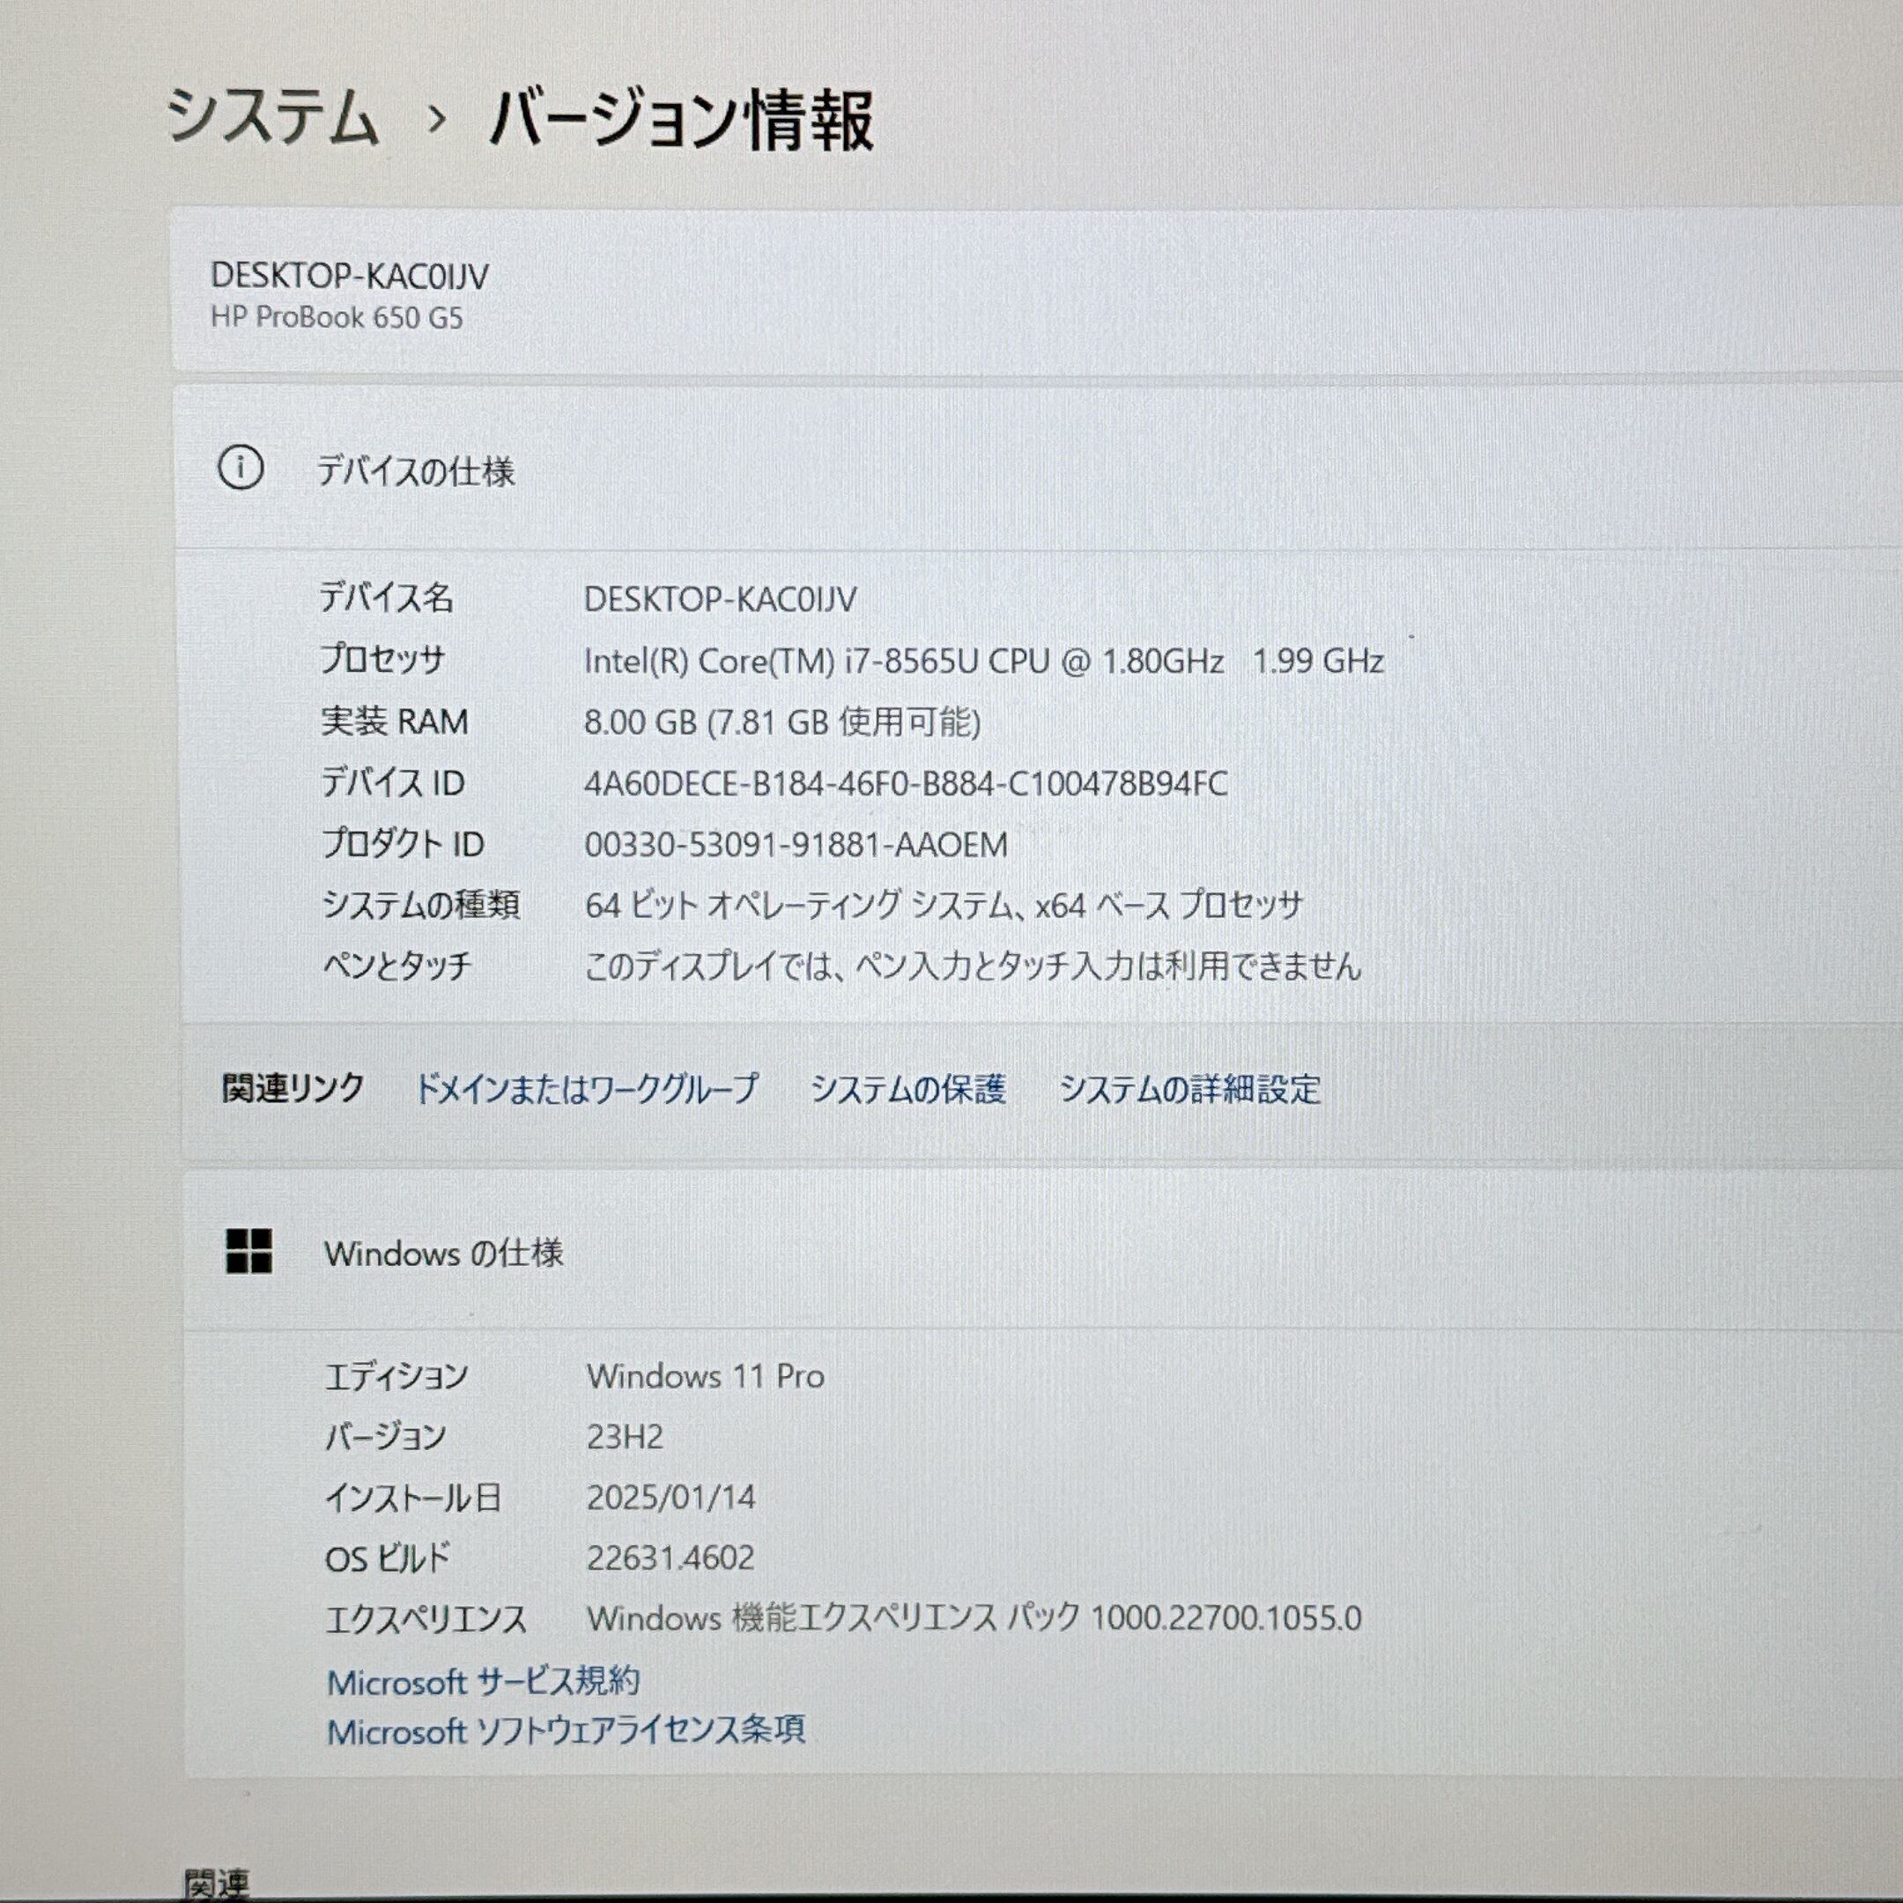This screenshot has width=1903, height=1903.
Task: Click HP ProBook 650 G5 model text
Action: tap(337, 318)
